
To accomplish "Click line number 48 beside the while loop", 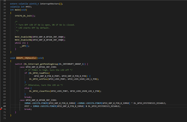I will 4,43.
